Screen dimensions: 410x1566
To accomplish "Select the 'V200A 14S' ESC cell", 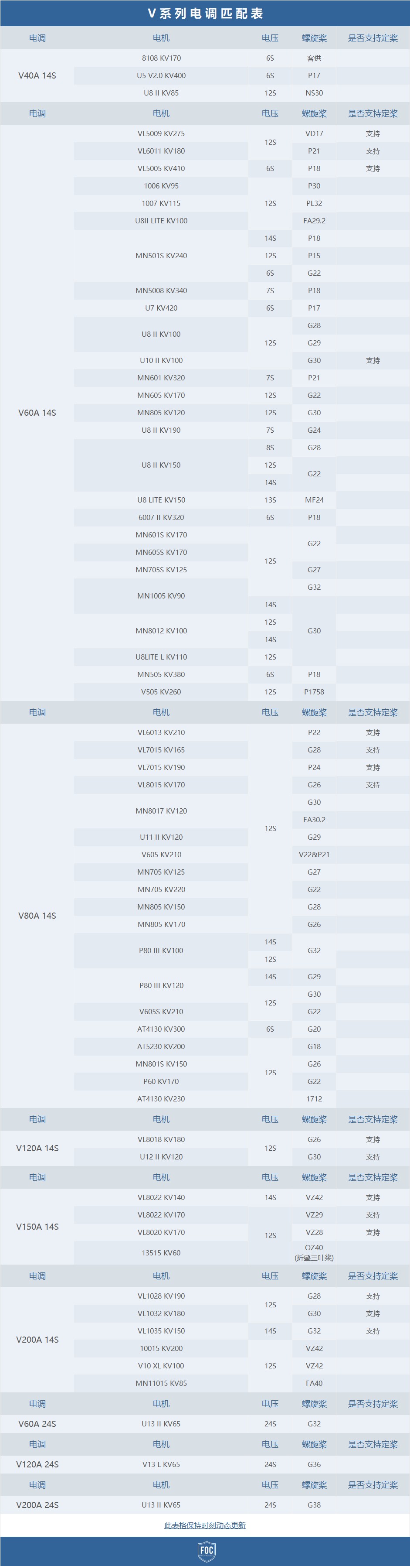I will tap(37, 1340).
